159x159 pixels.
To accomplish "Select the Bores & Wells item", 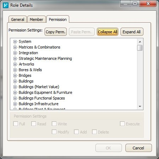I will pos(30,70).
